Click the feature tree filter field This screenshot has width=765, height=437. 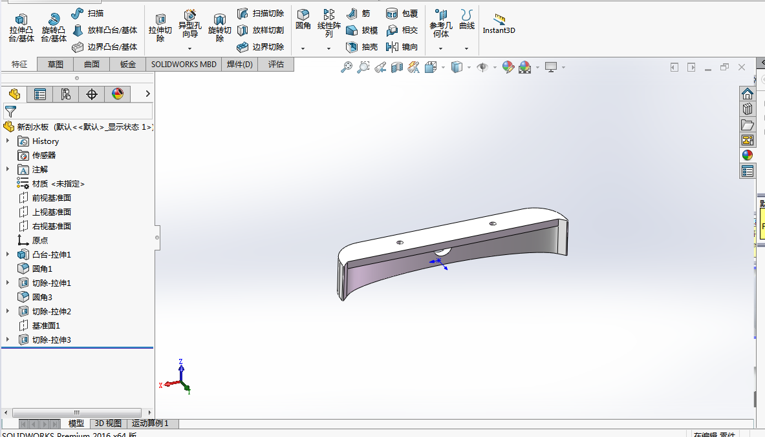coord(78,111)
